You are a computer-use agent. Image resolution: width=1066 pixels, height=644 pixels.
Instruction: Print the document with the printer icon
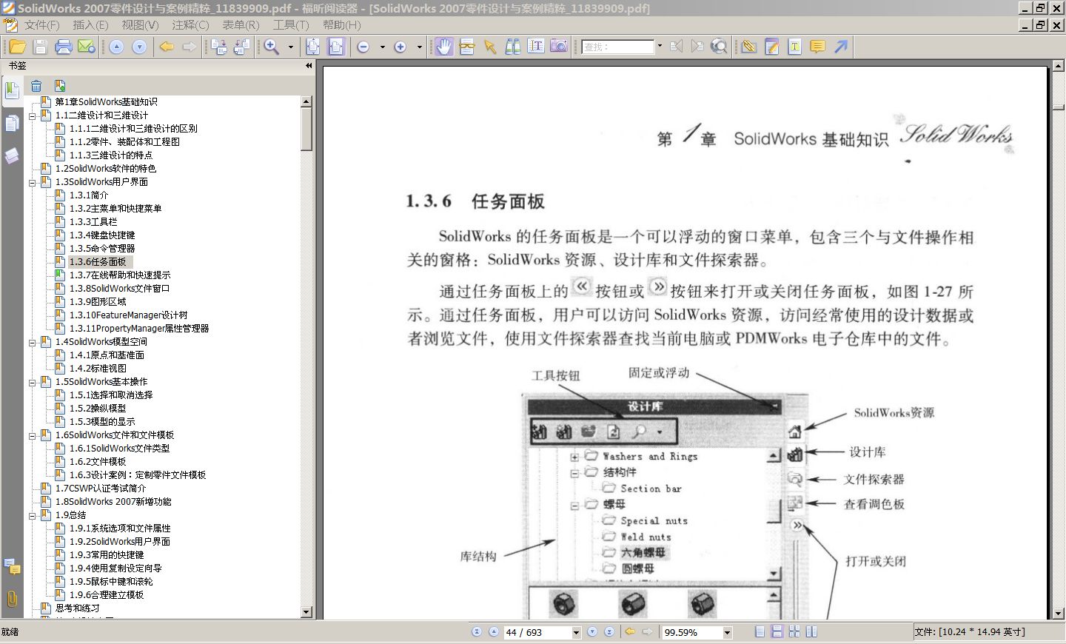(64, 47)
